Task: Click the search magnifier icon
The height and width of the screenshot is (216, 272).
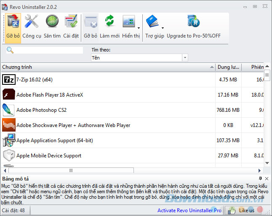Action: point(10,50)
